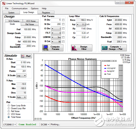
Task: Click the blue VCO @ RF legend marker
Action: 105,68
